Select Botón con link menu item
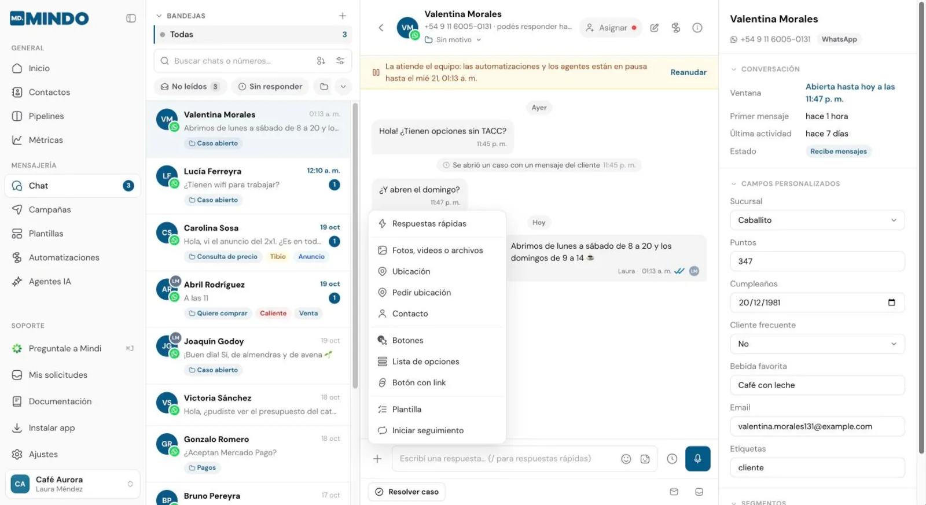Image resolution: width=926 pixels, height=505 pixels. click(x=437, y=383)
